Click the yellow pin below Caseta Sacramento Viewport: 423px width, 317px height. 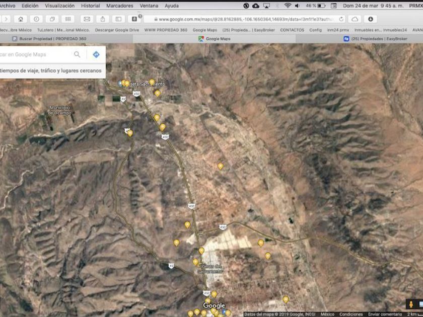[x=157, y=94]
